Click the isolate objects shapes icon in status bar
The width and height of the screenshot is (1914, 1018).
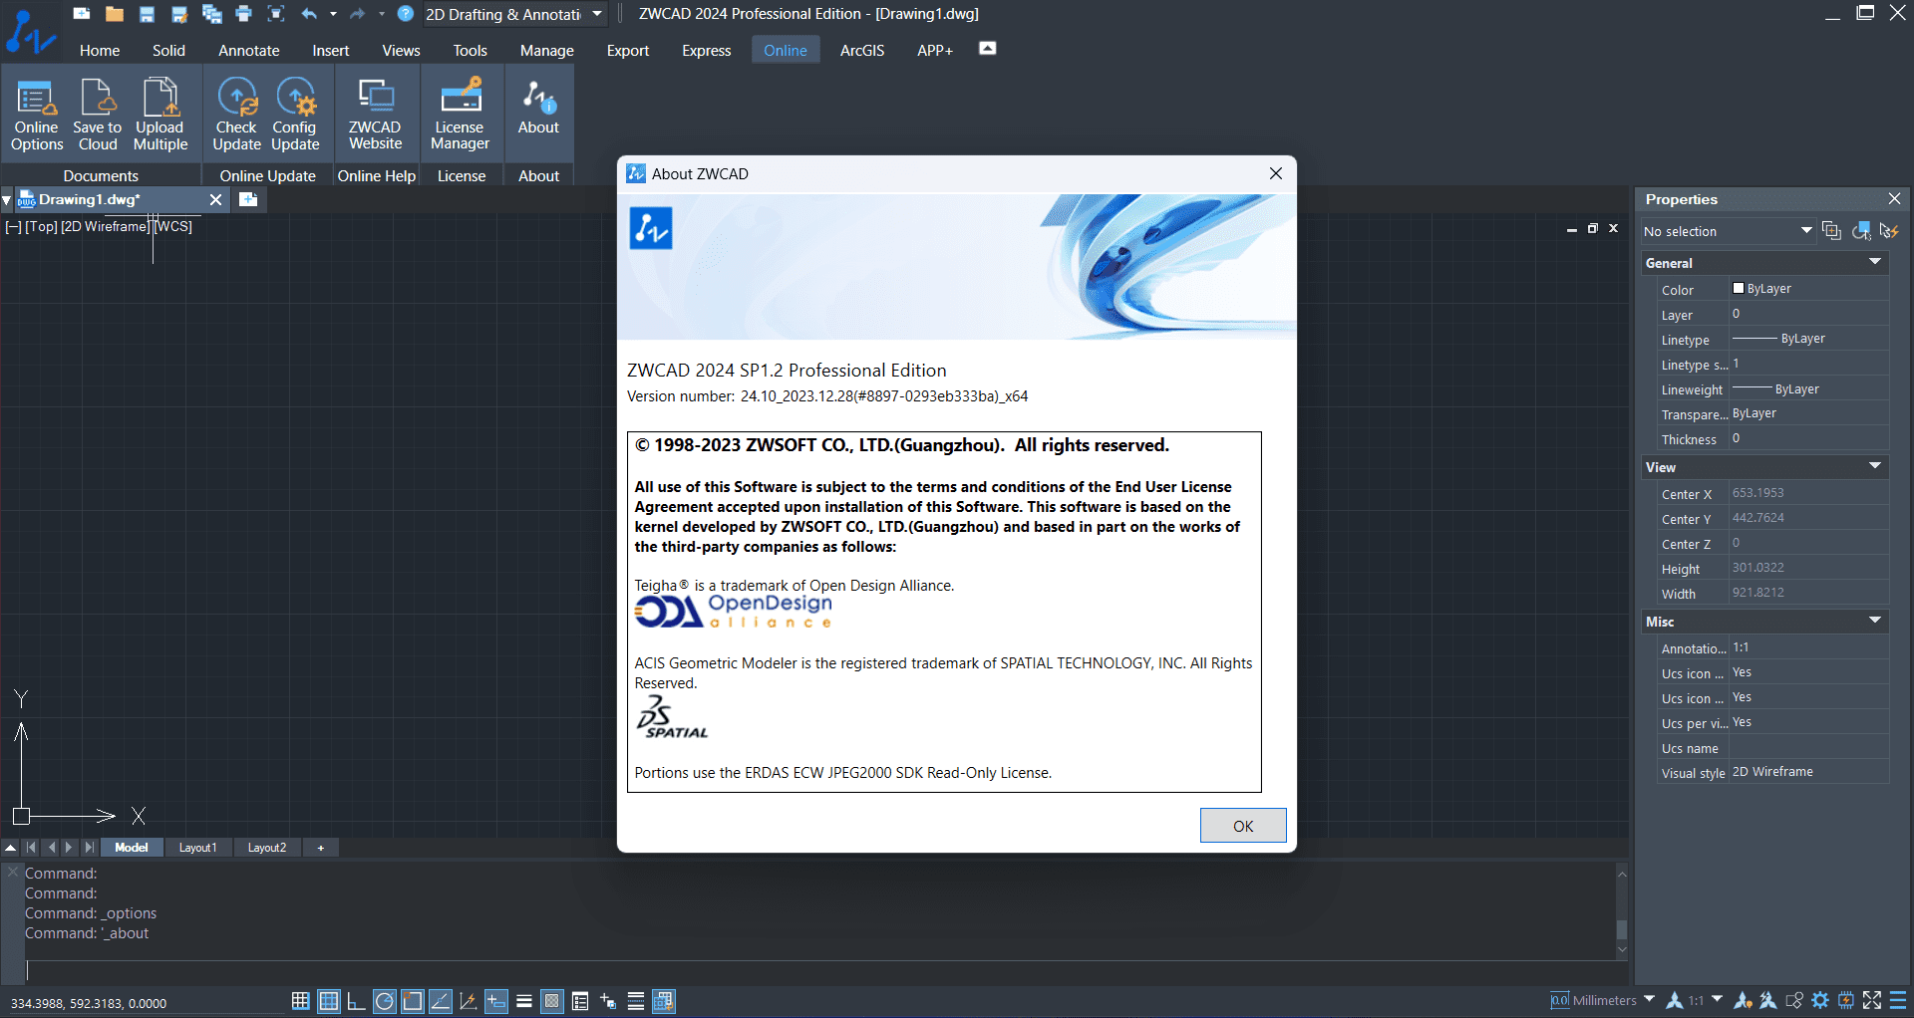tap(1794, 1000)
